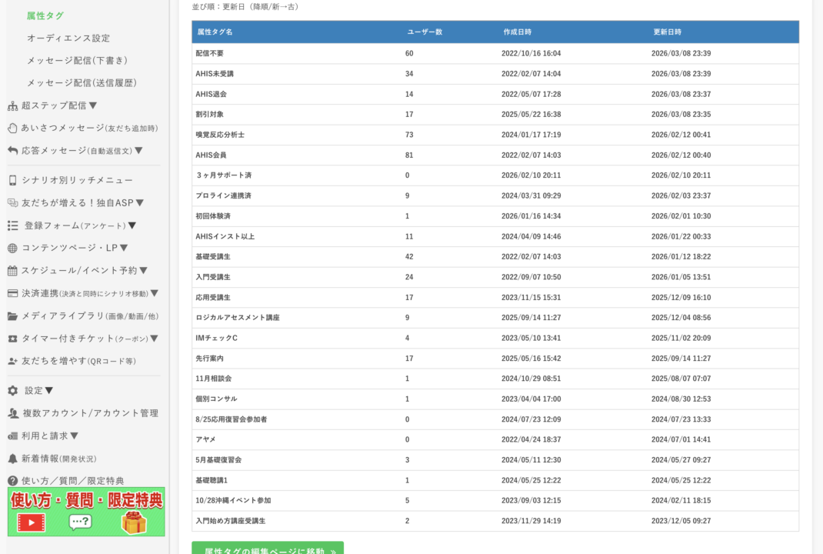Click the folder icon for メディアライブラリ
The image size is (823, 554).
pos(12,316)
